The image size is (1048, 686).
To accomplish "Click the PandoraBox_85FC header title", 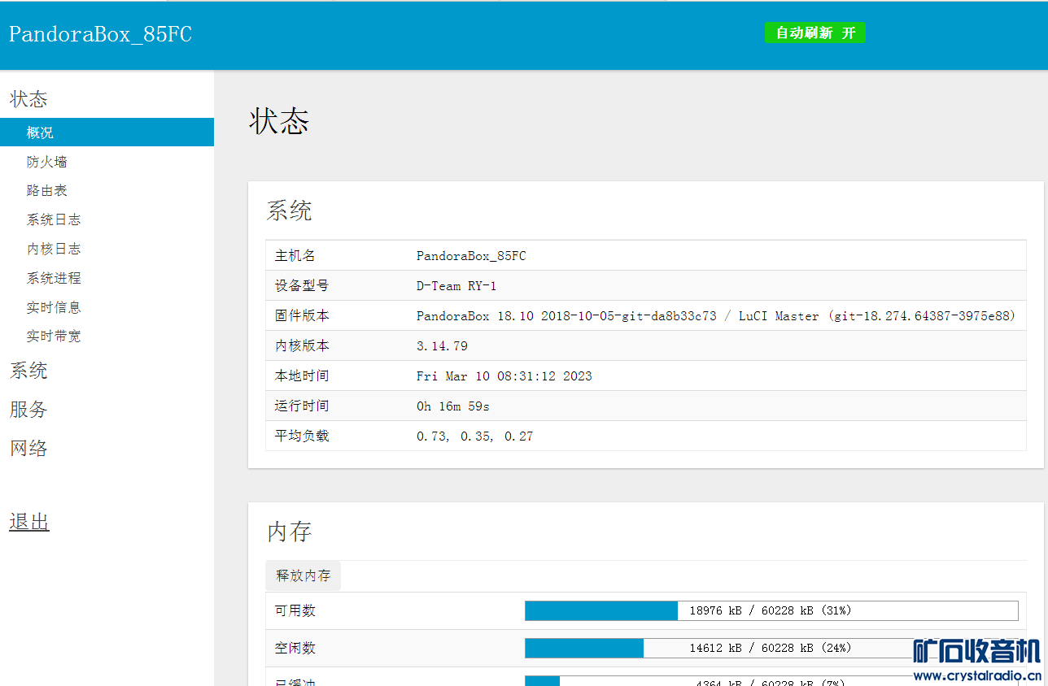I will 100,35.
